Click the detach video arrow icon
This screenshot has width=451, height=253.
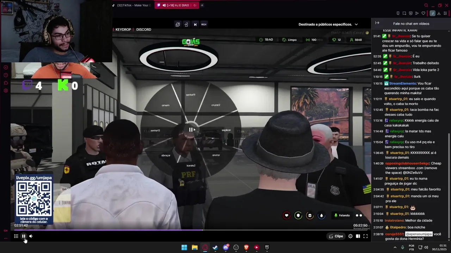tap(186, 24)
